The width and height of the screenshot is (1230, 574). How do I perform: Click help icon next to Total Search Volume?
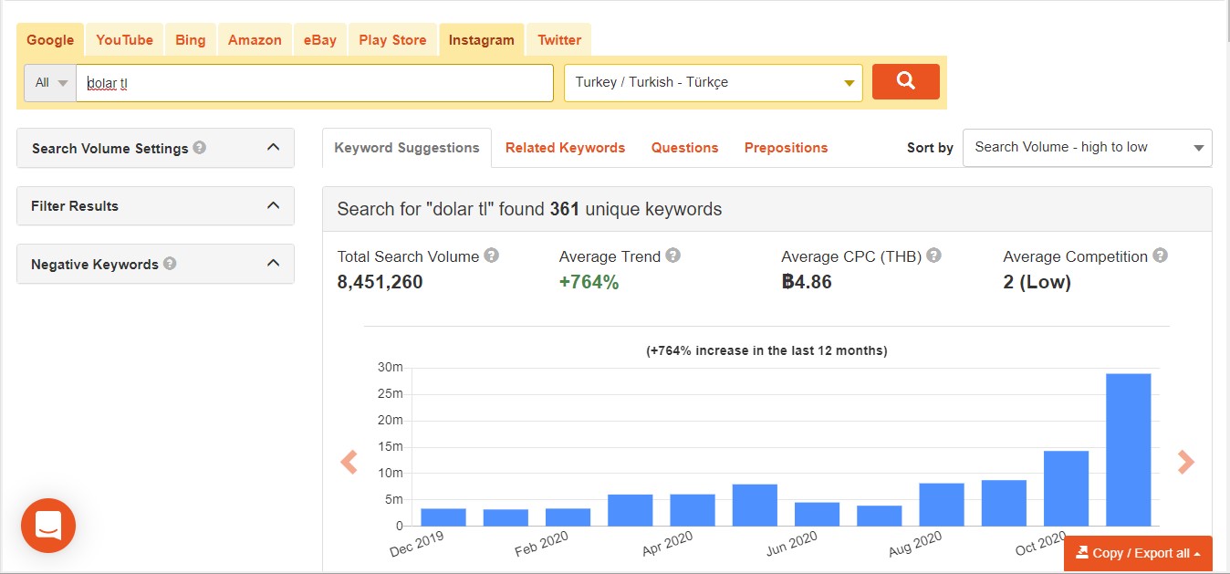click(x=492, y=256)
